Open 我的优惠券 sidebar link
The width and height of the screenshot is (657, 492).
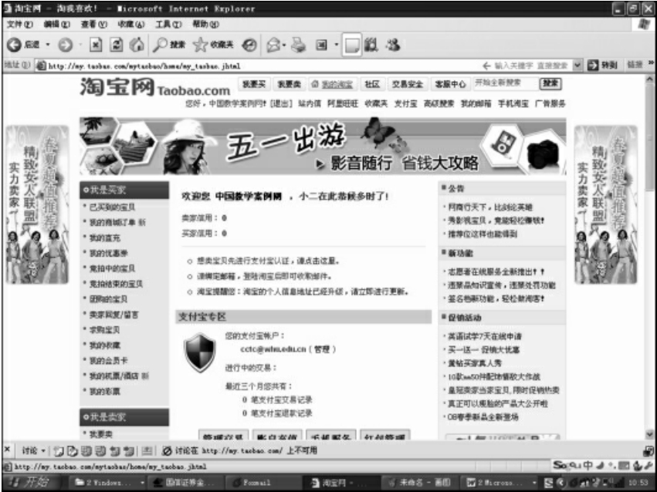coord(109,253)
